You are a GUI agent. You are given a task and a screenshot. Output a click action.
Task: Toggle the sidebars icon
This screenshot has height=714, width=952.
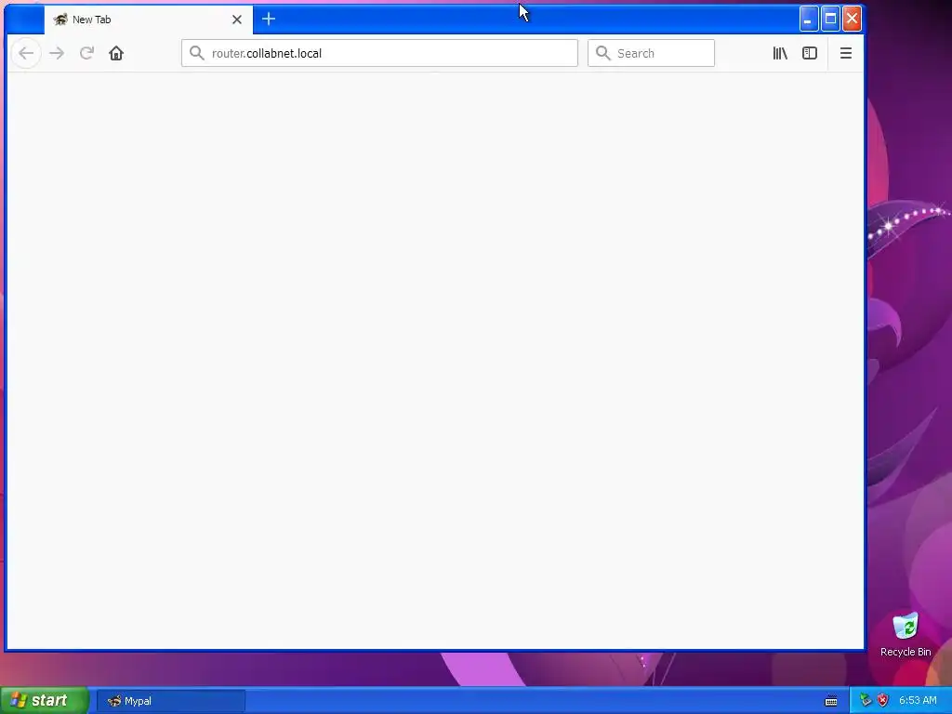click(810, 53)
